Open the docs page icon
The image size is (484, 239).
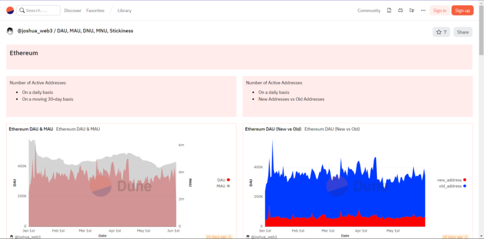point(389,10)
